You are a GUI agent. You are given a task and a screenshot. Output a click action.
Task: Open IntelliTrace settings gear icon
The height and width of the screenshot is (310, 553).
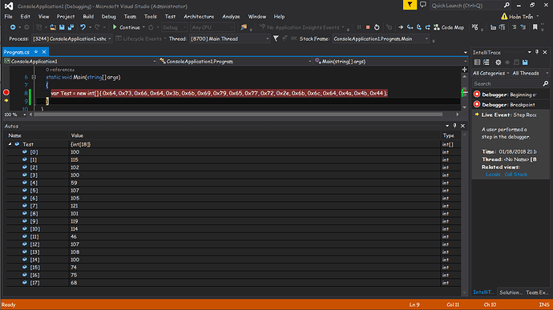point(498,62)
